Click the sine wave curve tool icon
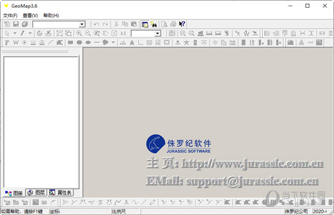The height and width of the screenshot is (215, 334). [x=135, y=202]
